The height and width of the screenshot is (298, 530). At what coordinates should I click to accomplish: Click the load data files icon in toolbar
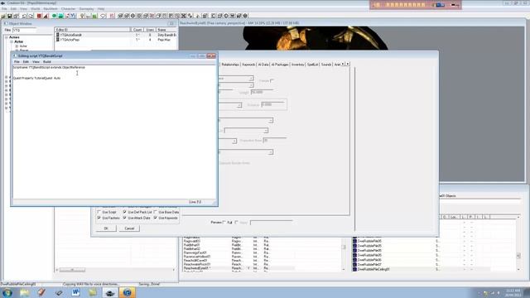[x=3, y=16]
